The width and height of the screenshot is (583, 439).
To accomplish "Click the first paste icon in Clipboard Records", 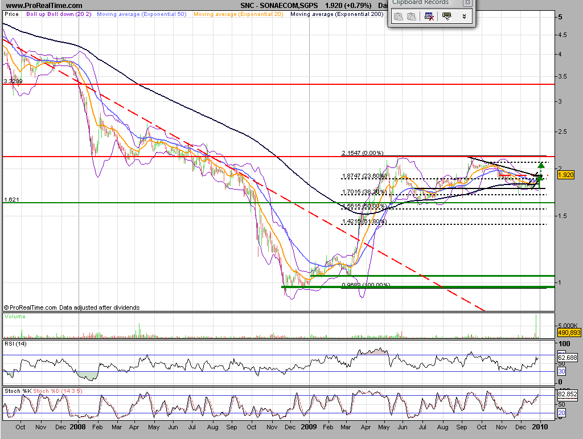I will click(399, 17).
